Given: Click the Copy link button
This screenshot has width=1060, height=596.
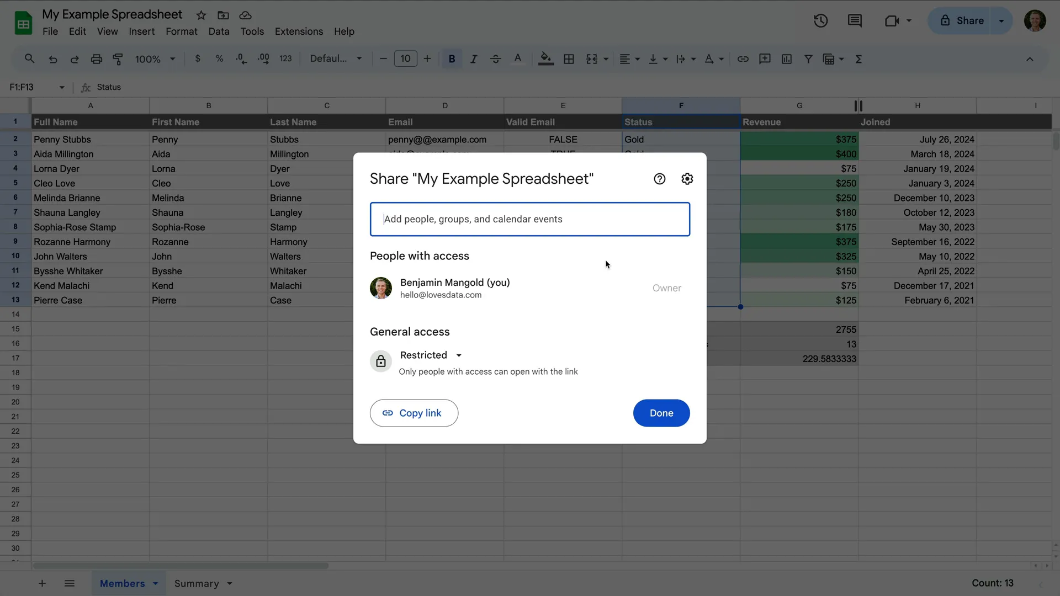Looking at the screenshot, I should 414,413.
